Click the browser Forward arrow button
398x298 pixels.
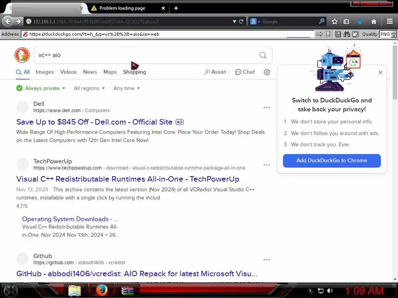(18, 22)
